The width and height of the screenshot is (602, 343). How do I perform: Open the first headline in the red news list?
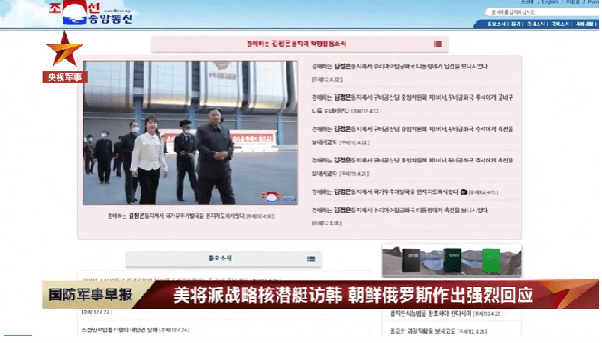(399, 66)
